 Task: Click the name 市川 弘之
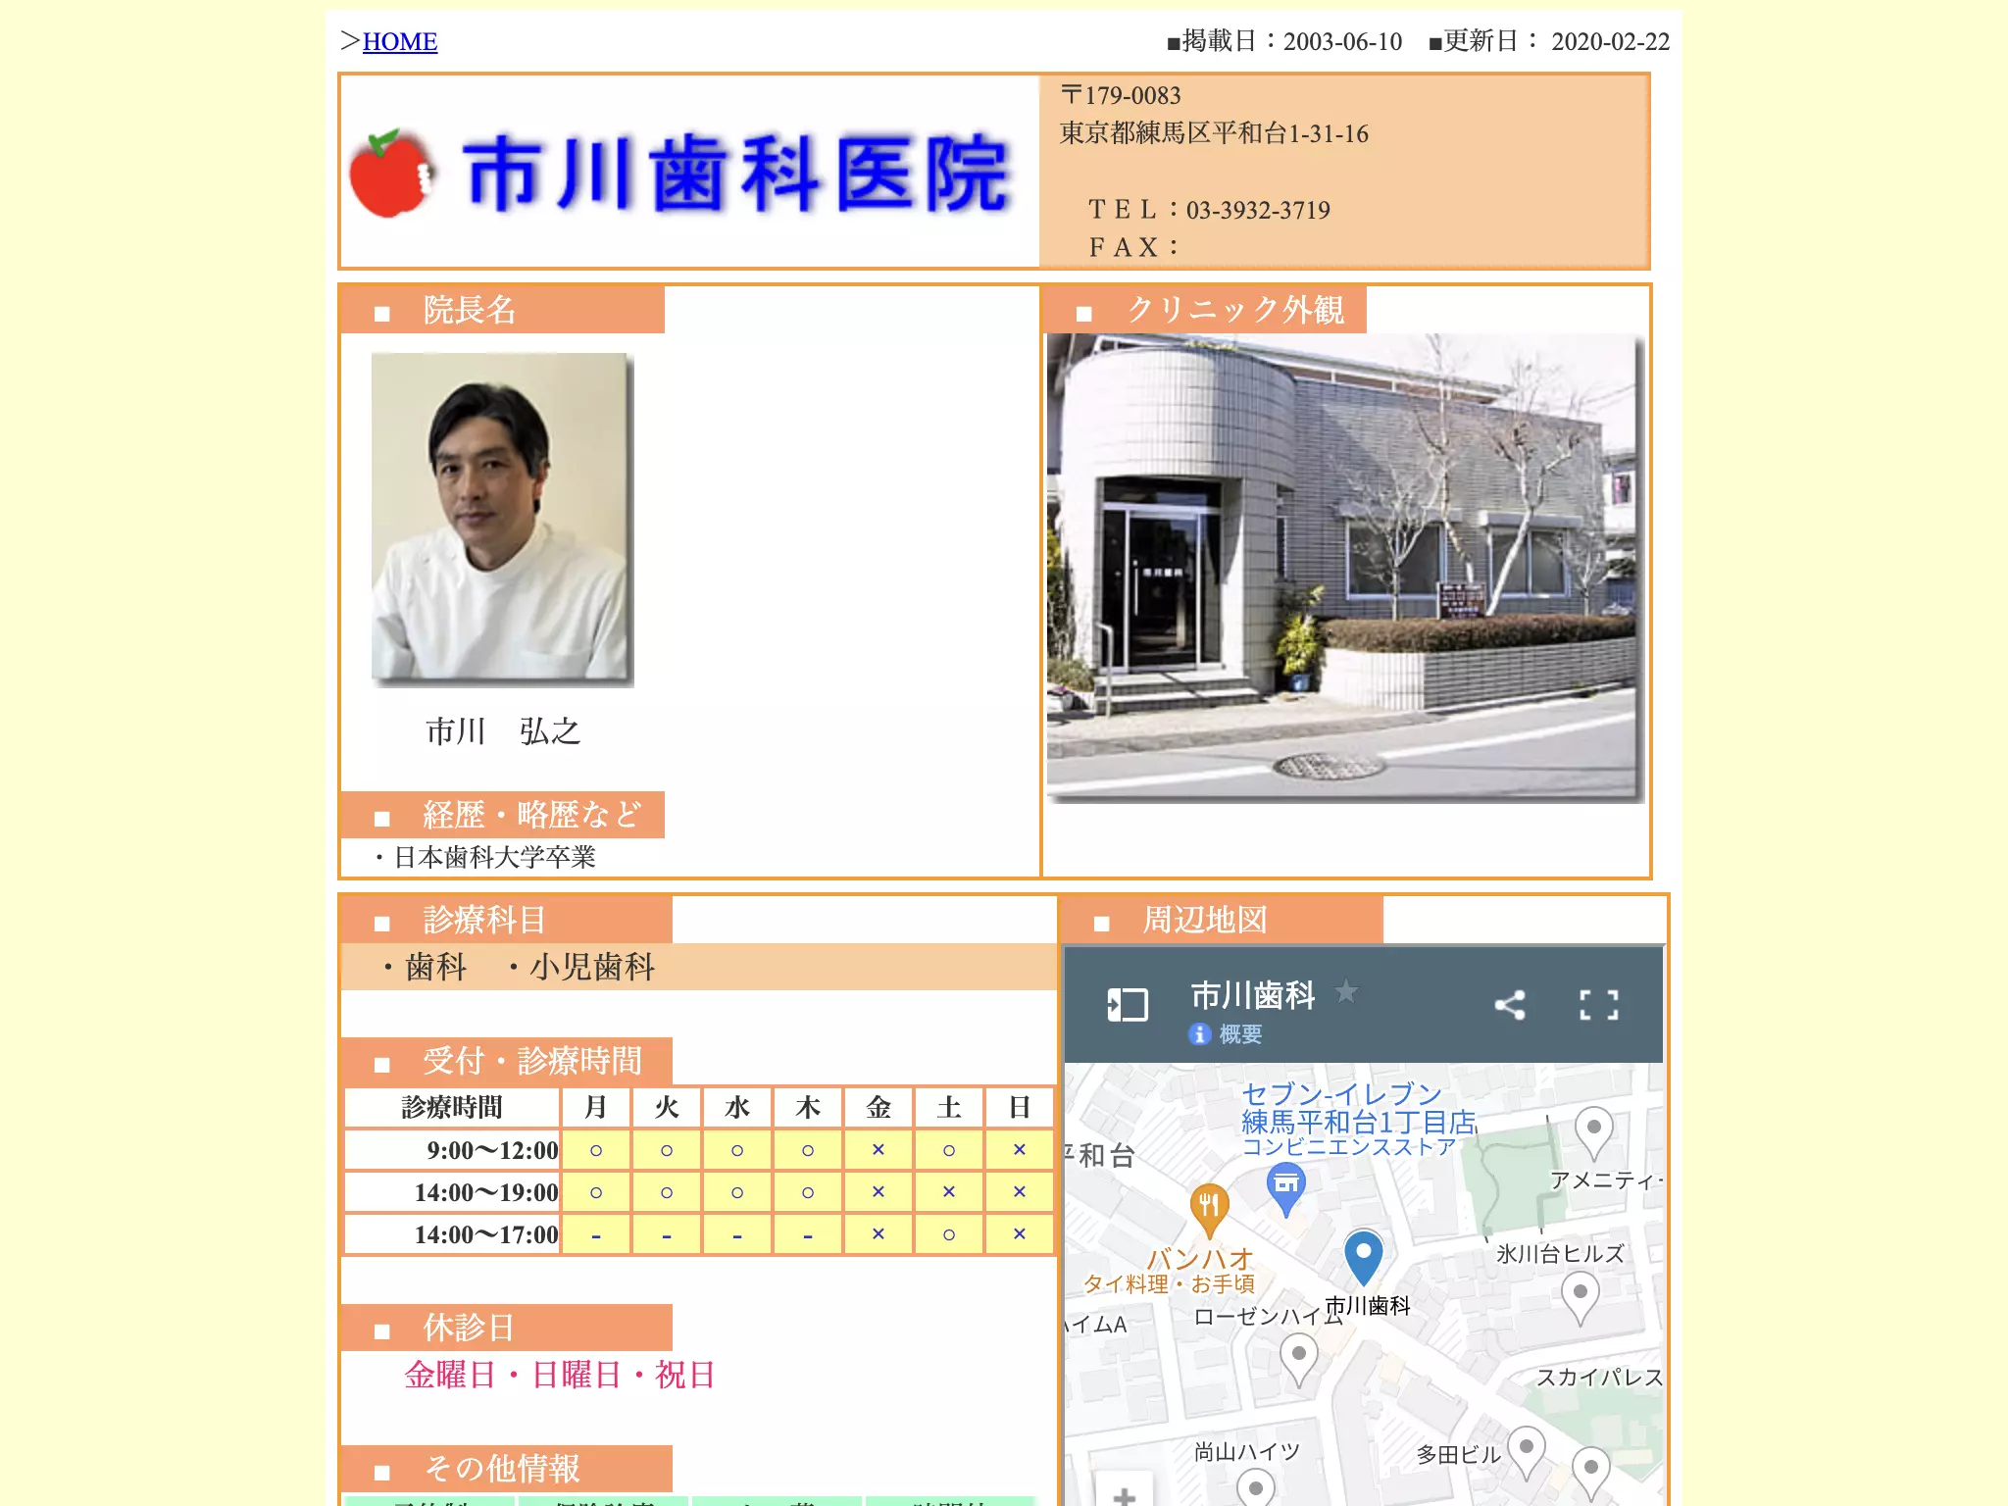[x=503, y=731]
